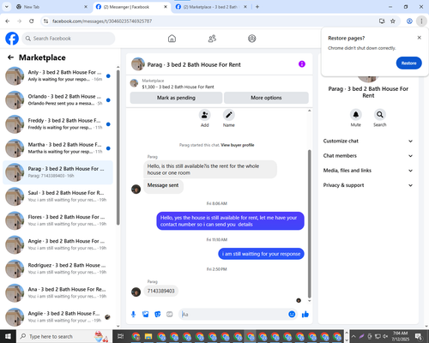Open notification center in system tray
429x343 pixels.
[419, 336]
